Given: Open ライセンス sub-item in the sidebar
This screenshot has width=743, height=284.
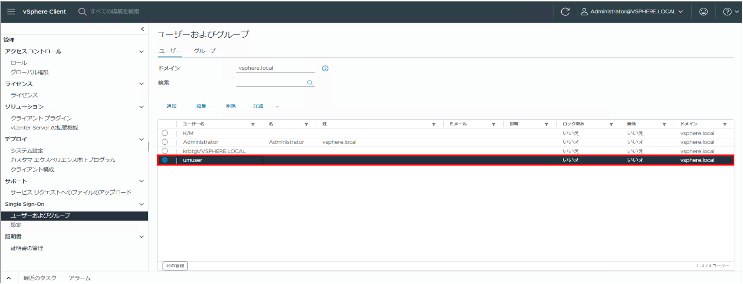Looking at the screenshot, I should coord(24,95).
